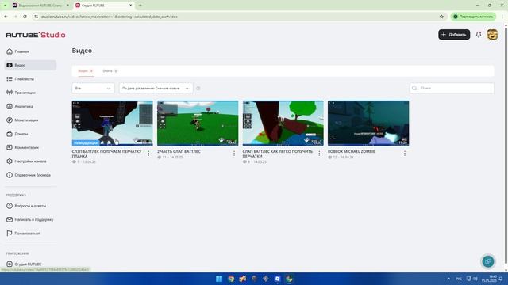Open thumbnail with На модерации badge
The height and width of the screenshot is (285, 508).
click(x=113, y=123)
